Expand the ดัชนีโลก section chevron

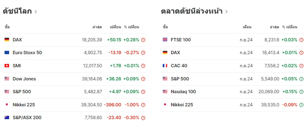tap(36, 12)
